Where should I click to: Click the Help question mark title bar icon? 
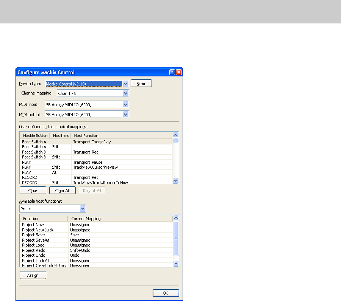click(x=172, y=72)
